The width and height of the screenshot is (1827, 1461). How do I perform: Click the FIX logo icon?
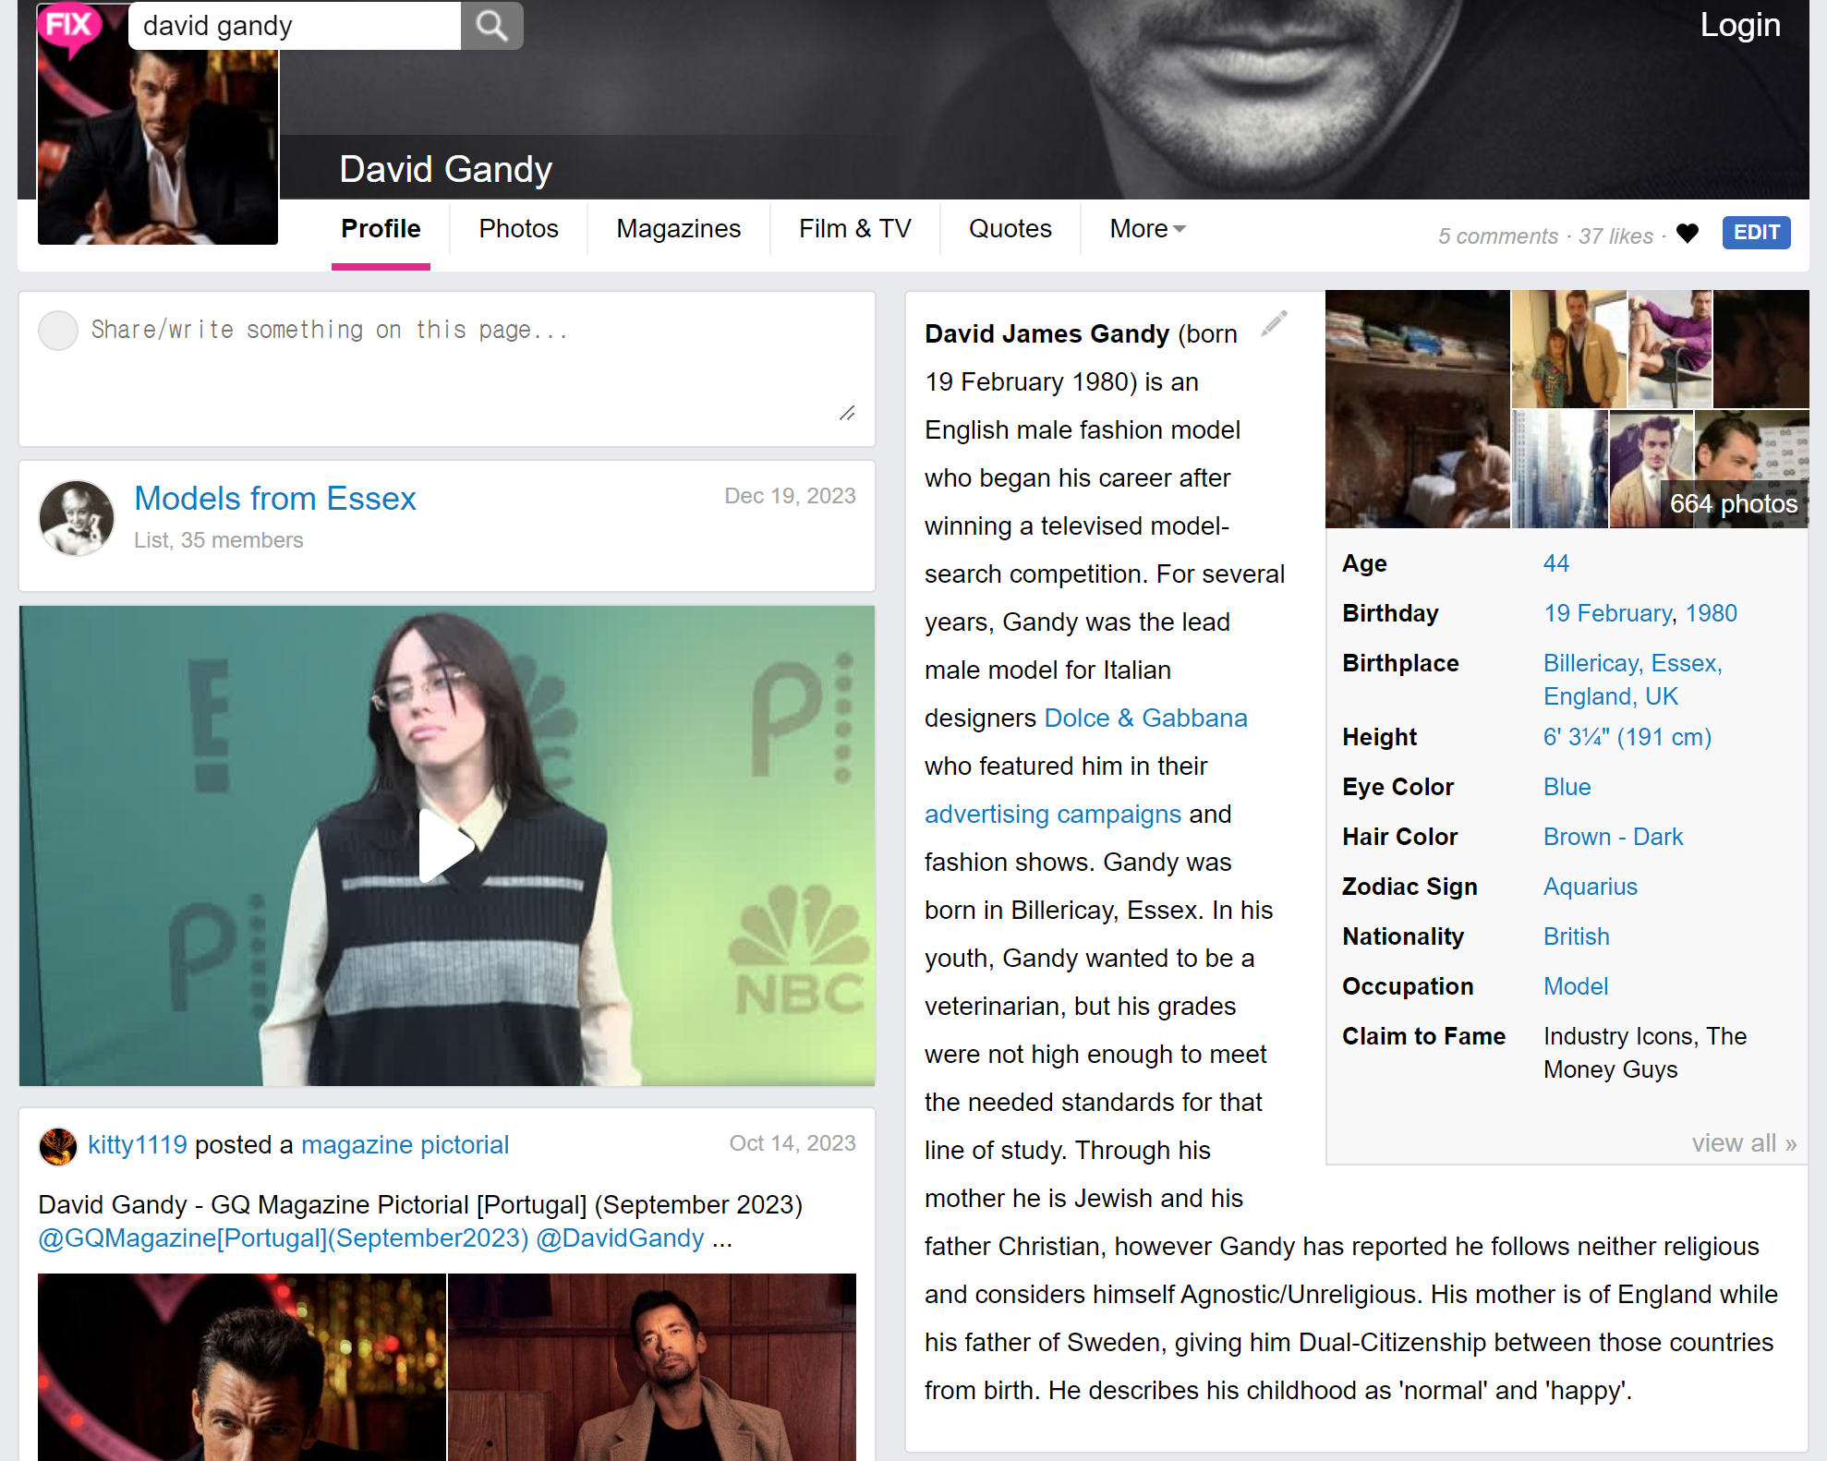tap(69, 26)
